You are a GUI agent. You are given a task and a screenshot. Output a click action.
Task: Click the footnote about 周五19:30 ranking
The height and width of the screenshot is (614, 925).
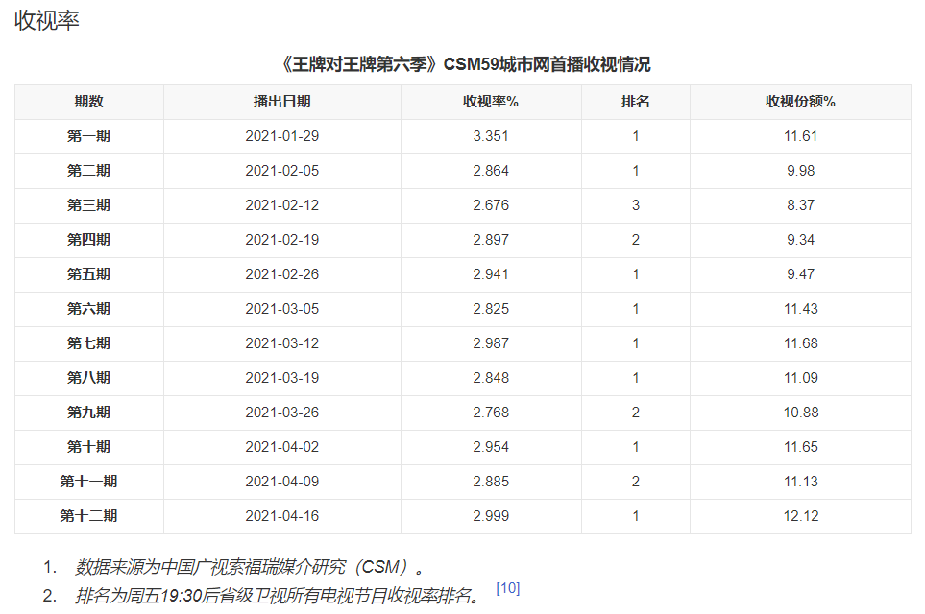(x=279, y=596)
